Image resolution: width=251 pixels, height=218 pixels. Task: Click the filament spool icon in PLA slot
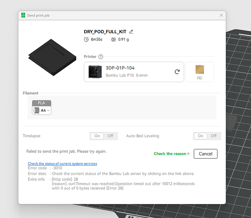37,110
